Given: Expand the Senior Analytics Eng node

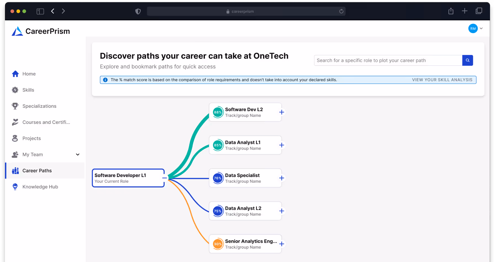Looking at the screenshot, I should (x=282, y=244).
